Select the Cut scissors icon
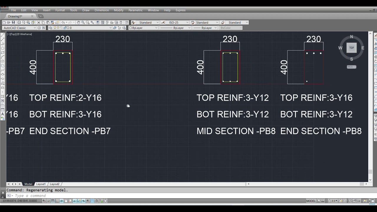 (39, 22)
